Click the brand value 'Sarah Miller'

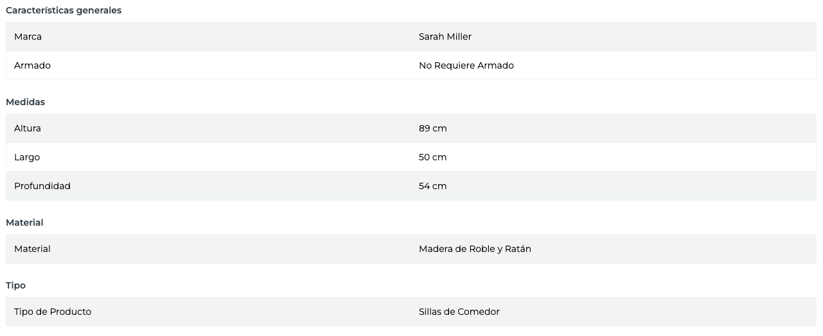(445, 37)
